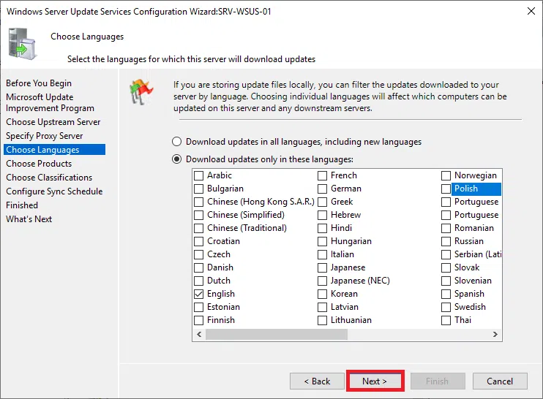The height and width of the screenshot is (399, 543).
Task: Click the Next button
Action: pyautogui.click(x=375, y=381)
